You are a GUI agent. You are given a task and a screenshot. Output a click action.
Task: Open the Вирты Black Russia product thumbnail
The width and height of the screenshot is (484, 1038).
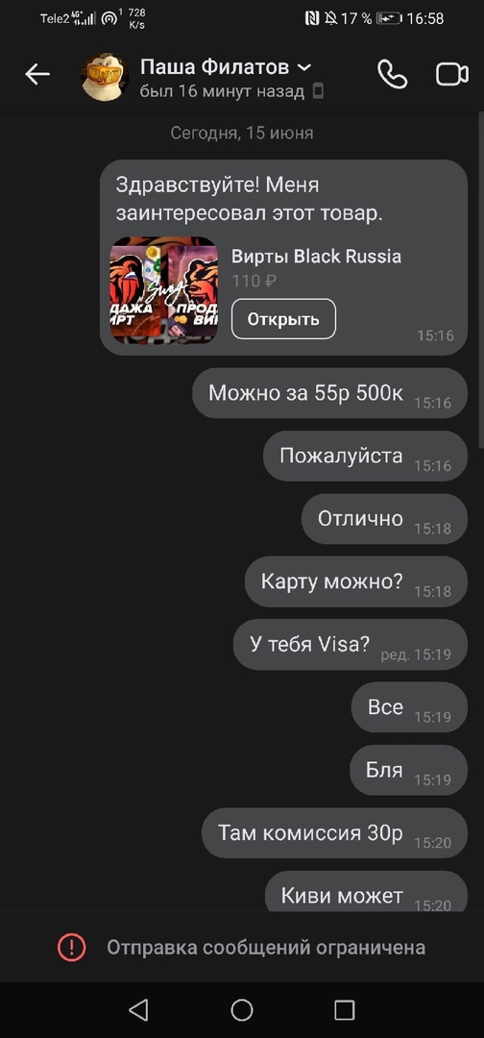coord(163,290)
